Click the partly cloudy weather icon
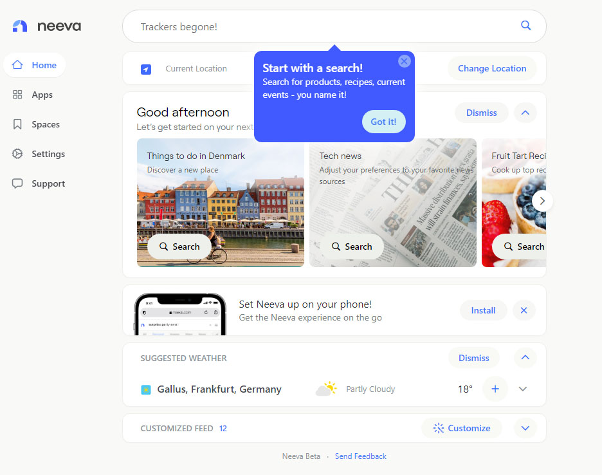The height and width of the screenshot is (475, 602). [326, 389]
